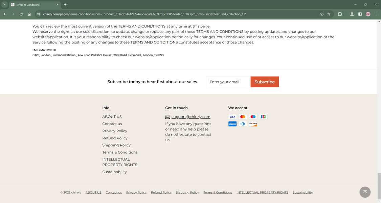381x203 pixels.
Task: View site information in the address bar
Action: pos(39,14)
